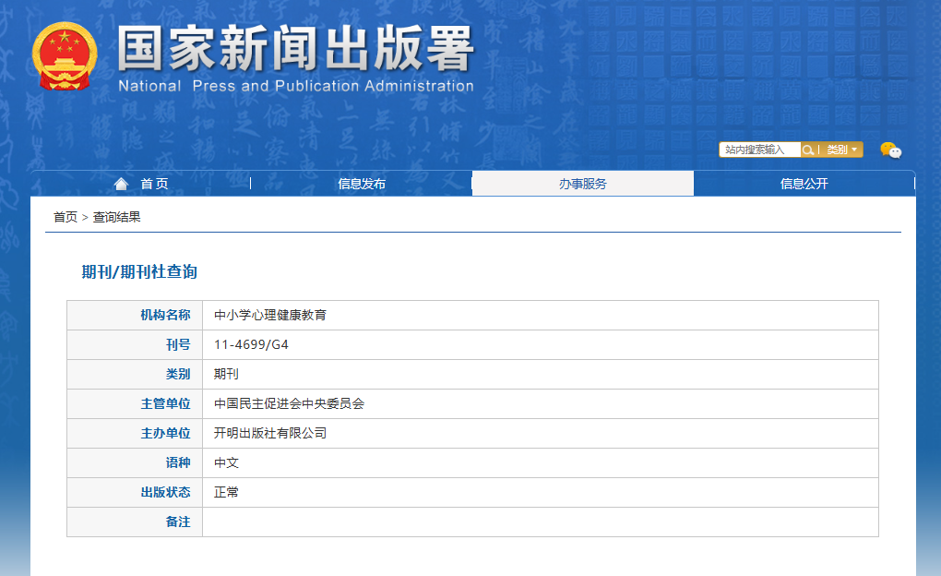
Task: Click the National Press and Publication Administration subtitle
Action: (295, 86)
